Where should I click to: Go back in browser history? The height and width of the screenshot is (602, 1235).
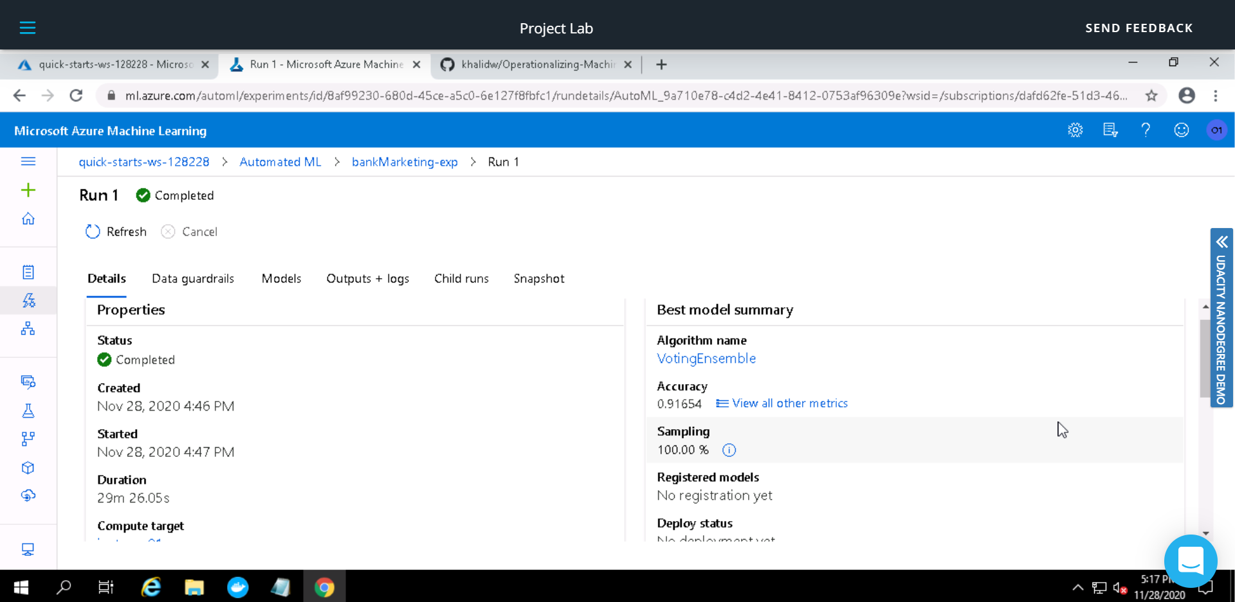19,96
